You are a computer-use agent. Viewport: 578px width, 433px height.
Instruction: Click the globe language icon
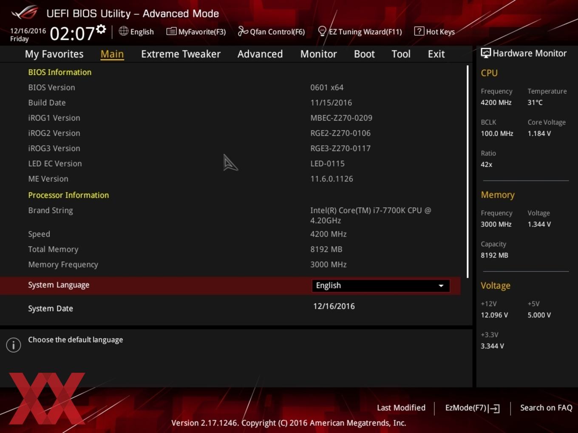[x=123, y=31]
